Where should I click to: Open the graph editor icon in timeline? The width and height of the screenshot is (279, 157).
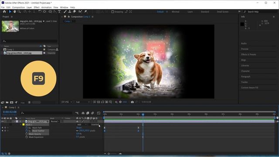(x=99, y=113)
